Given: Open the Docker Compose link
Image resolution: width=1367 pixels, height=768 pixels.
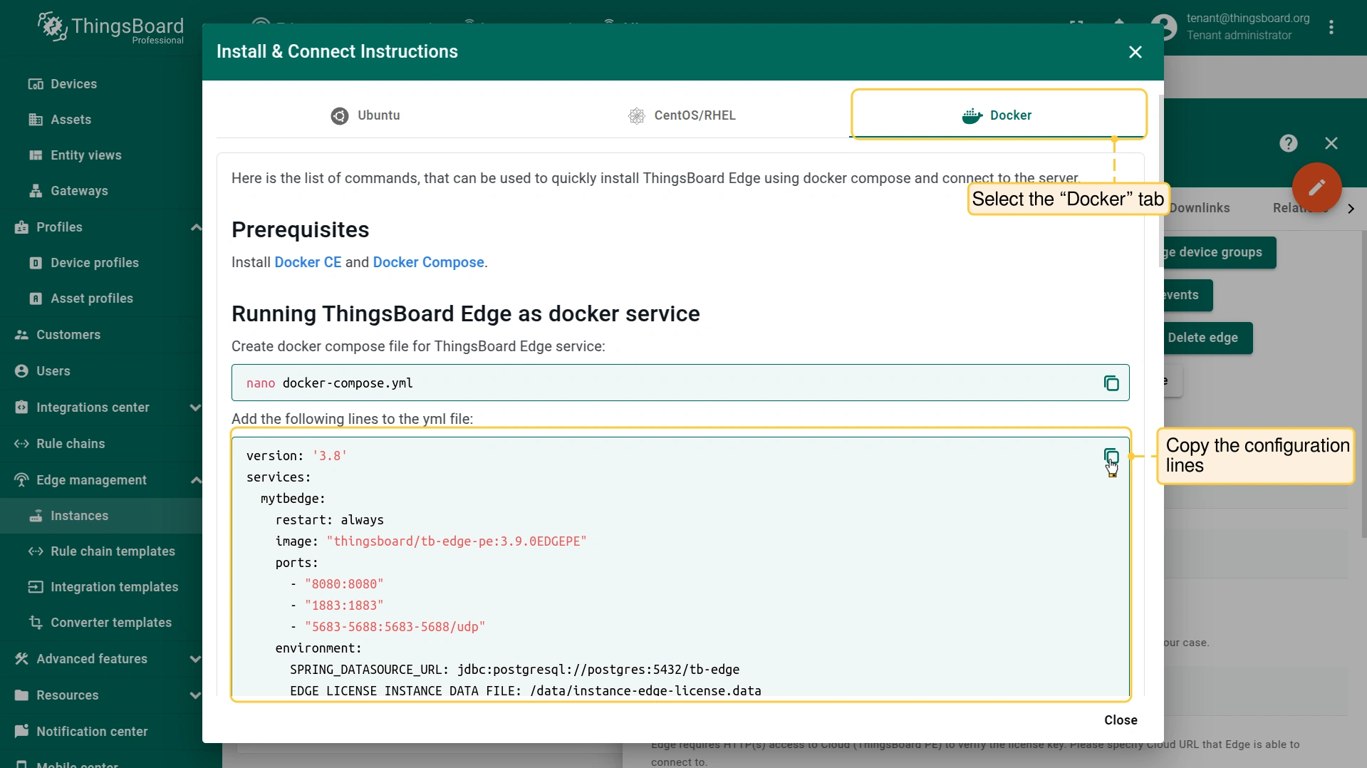Looking at the screenshot, I should 428,262.
